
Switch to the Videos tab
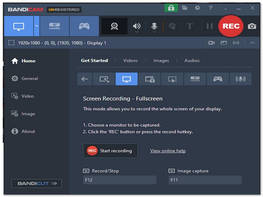[x=130, y=60]
